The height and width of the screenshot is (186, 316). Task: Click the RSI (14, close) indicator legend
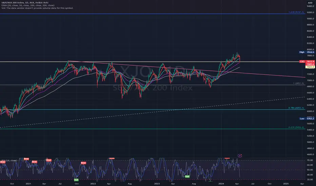tap(9, 160)
